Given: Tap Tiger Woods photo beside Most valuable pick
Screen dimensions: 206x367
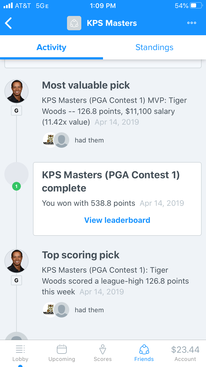Looking at the screenshot, I should tap(16, 91).
